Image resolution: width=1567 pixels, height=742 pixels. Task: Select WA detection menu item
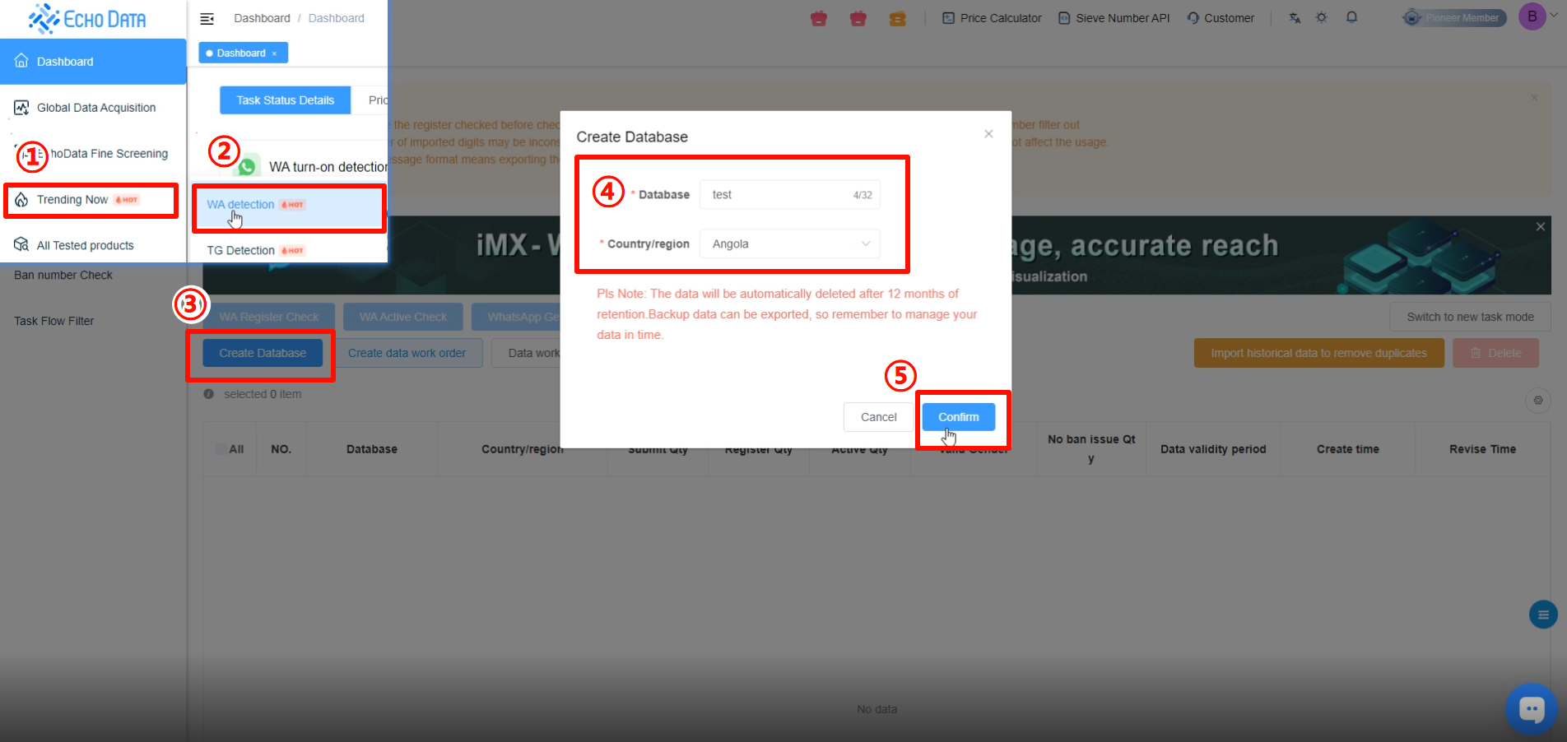(241, 205)
